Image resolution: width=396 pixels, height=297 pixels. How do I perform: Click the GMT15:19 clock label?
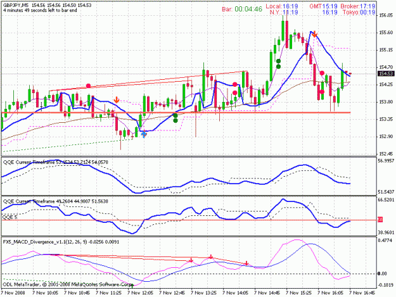point(323,6)
